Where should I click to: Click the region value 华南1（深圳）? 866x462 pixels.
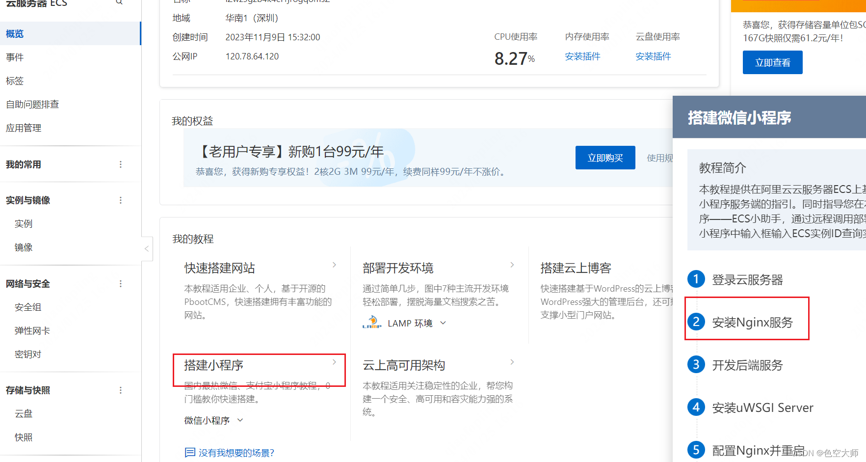252,18
